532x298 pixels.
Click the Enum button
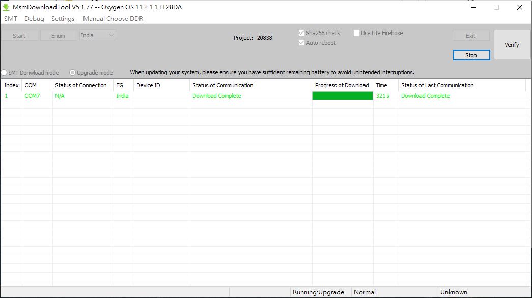58,35
